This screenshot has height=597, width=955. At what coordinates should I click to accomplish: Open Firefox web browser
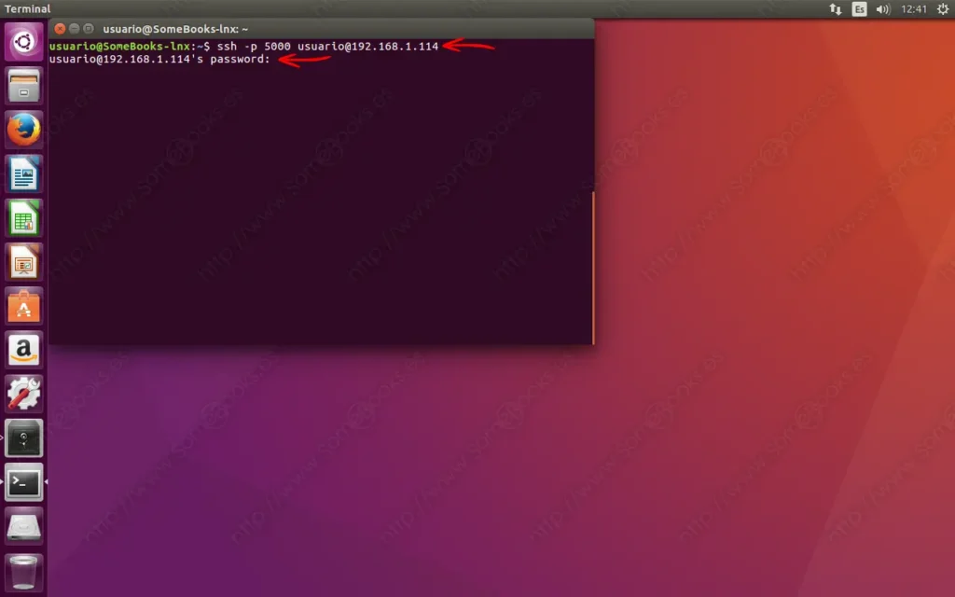(23, 131)
